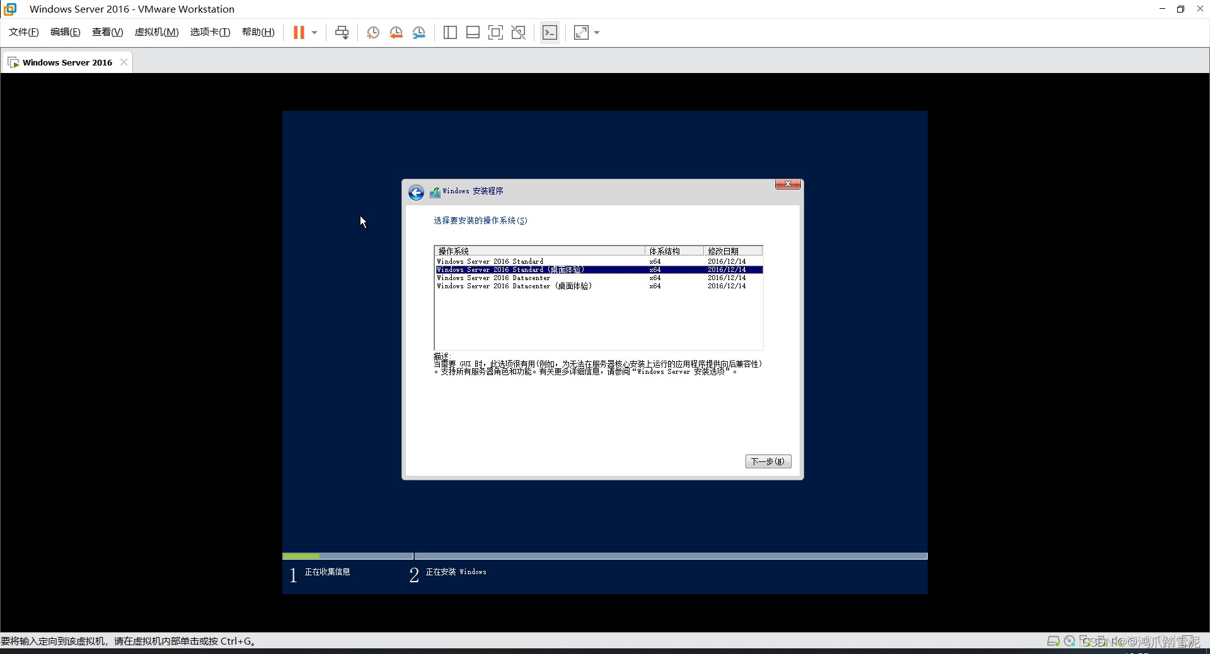Image resolution: width=1210 pixels, height=654 pixels.
Task: Open the stretch display dropdown arrow
Action: [597, 33]
